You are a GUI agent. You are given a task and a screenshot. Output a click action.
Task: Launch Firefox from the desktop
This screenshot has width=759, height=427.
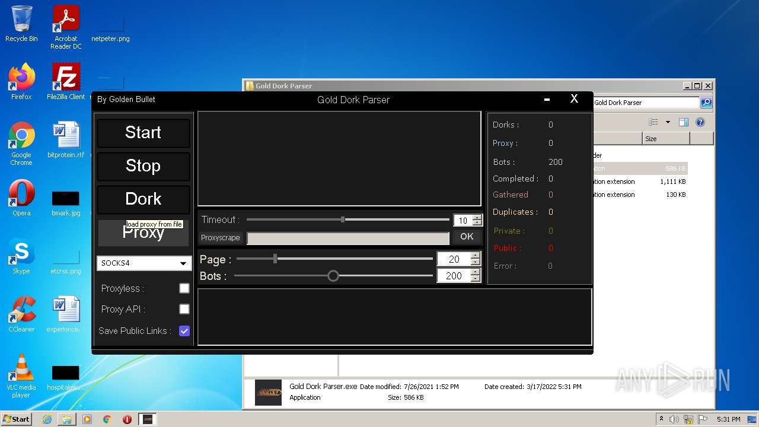pyautogui.click(x=21, y=81)
